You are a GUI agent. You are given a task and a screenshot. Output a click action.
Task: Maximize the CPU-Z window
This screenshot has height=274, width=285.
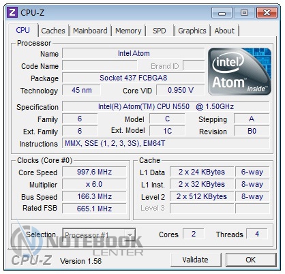click(244, 13)
